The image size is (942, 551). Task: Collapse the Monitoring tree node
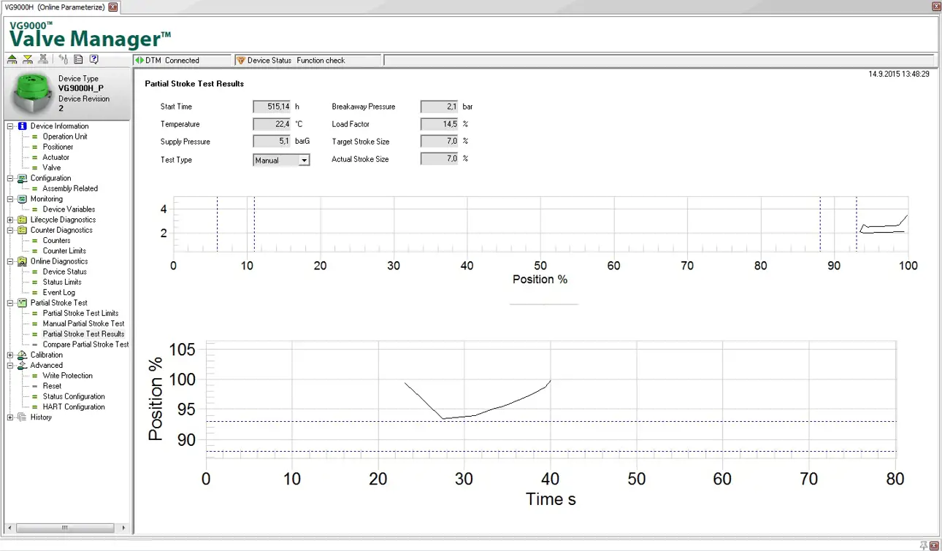click(10, 199)
